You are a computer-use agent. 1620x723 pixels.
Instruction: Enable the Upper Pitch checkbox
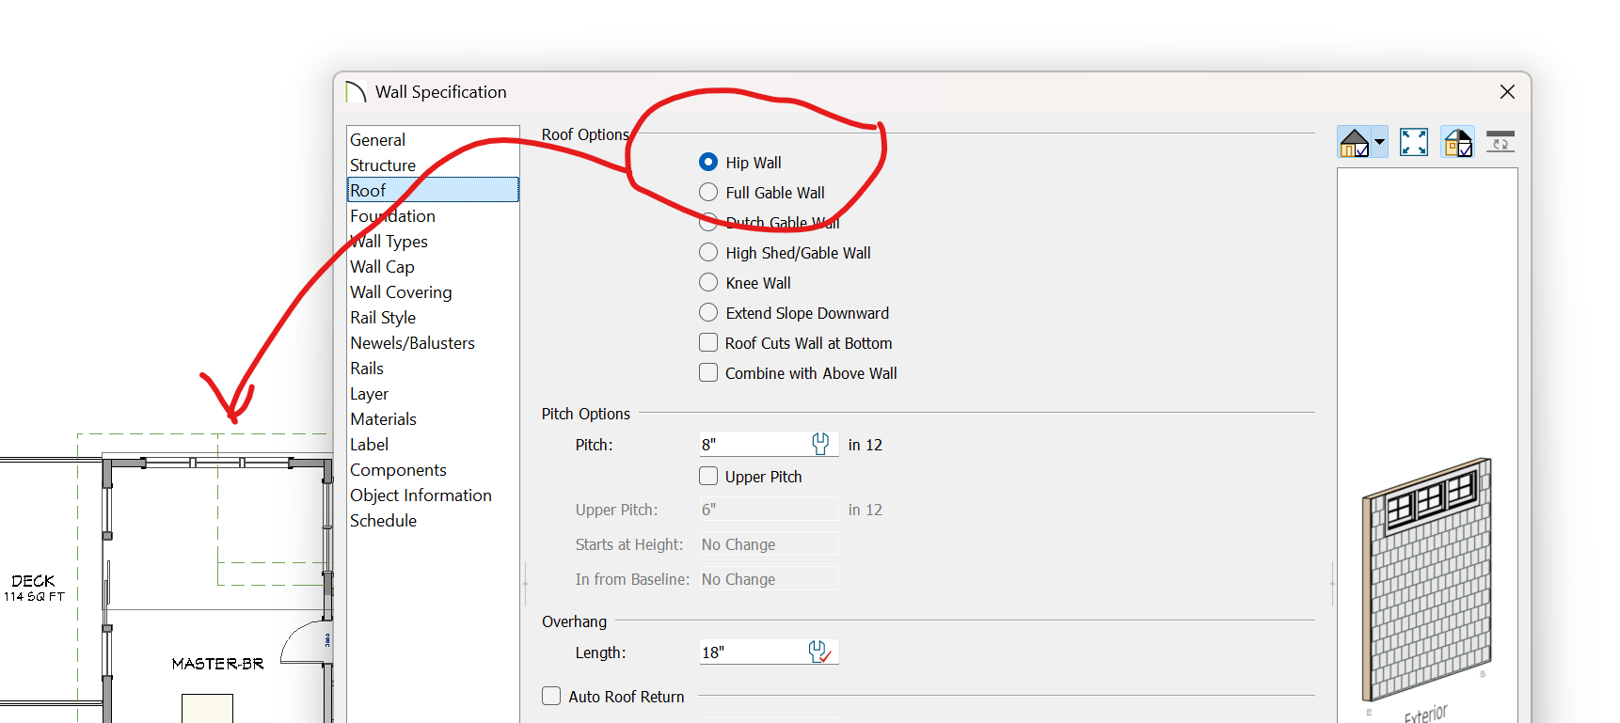[708, 477]
